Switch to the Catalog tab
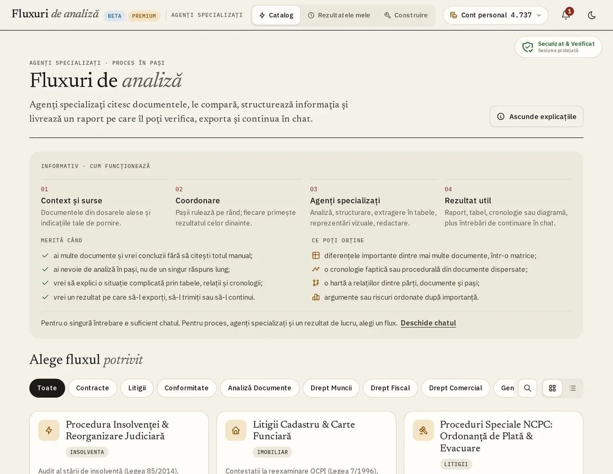 (276, 15)
